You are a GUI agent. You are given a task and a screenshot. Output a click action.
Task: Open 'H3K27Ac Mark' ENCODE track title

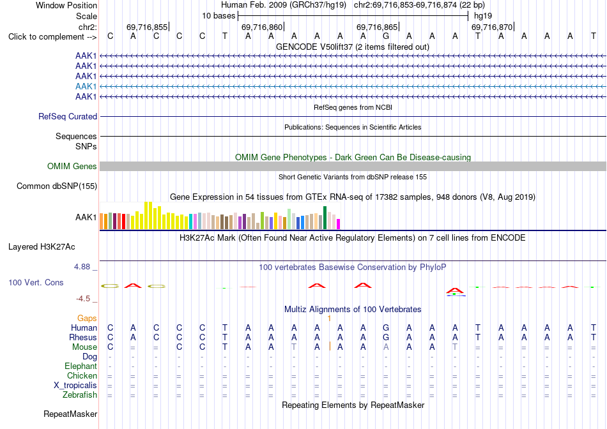coord(352,238)
